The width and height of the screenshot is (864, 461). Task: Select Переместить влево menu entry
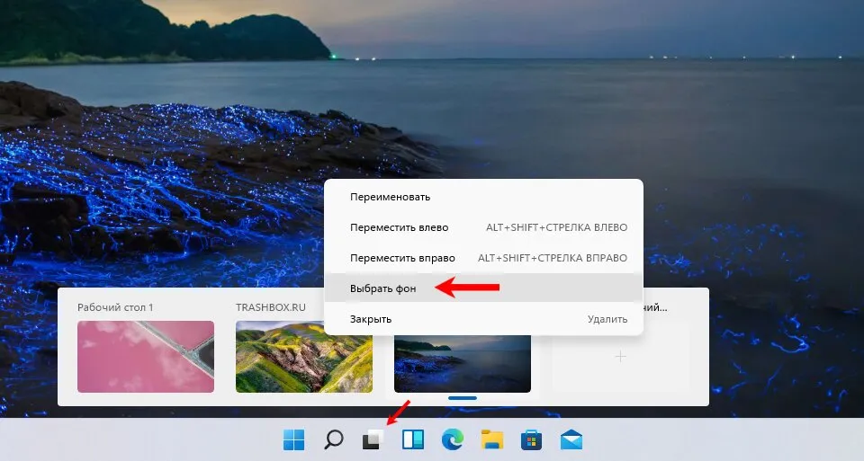pyautogui.click(x=483, y=227)
